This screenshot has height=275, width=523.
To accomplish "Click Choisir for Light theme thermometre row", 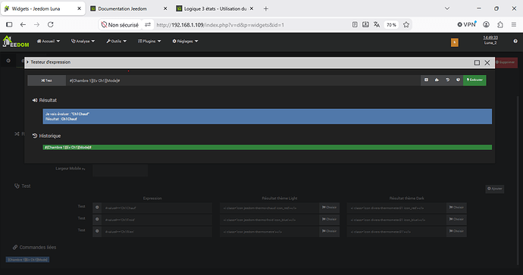I will point(329,231).
